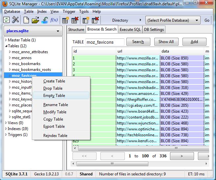Expand the moz_bookmarks table node
The height and width of the screenshot is (180, 216).
point(10,64)
